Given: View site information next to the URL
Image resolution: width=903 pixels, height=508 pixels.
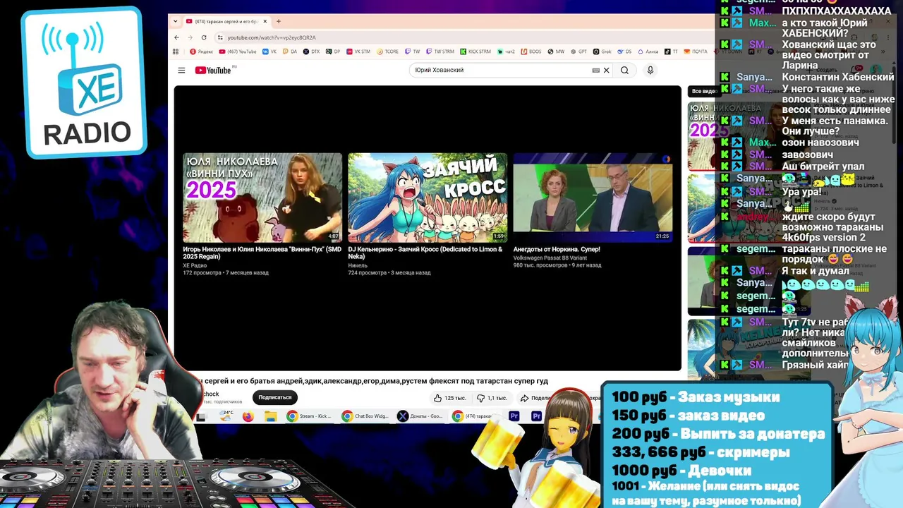Looking at the screenshot, I should coord(220,37).
